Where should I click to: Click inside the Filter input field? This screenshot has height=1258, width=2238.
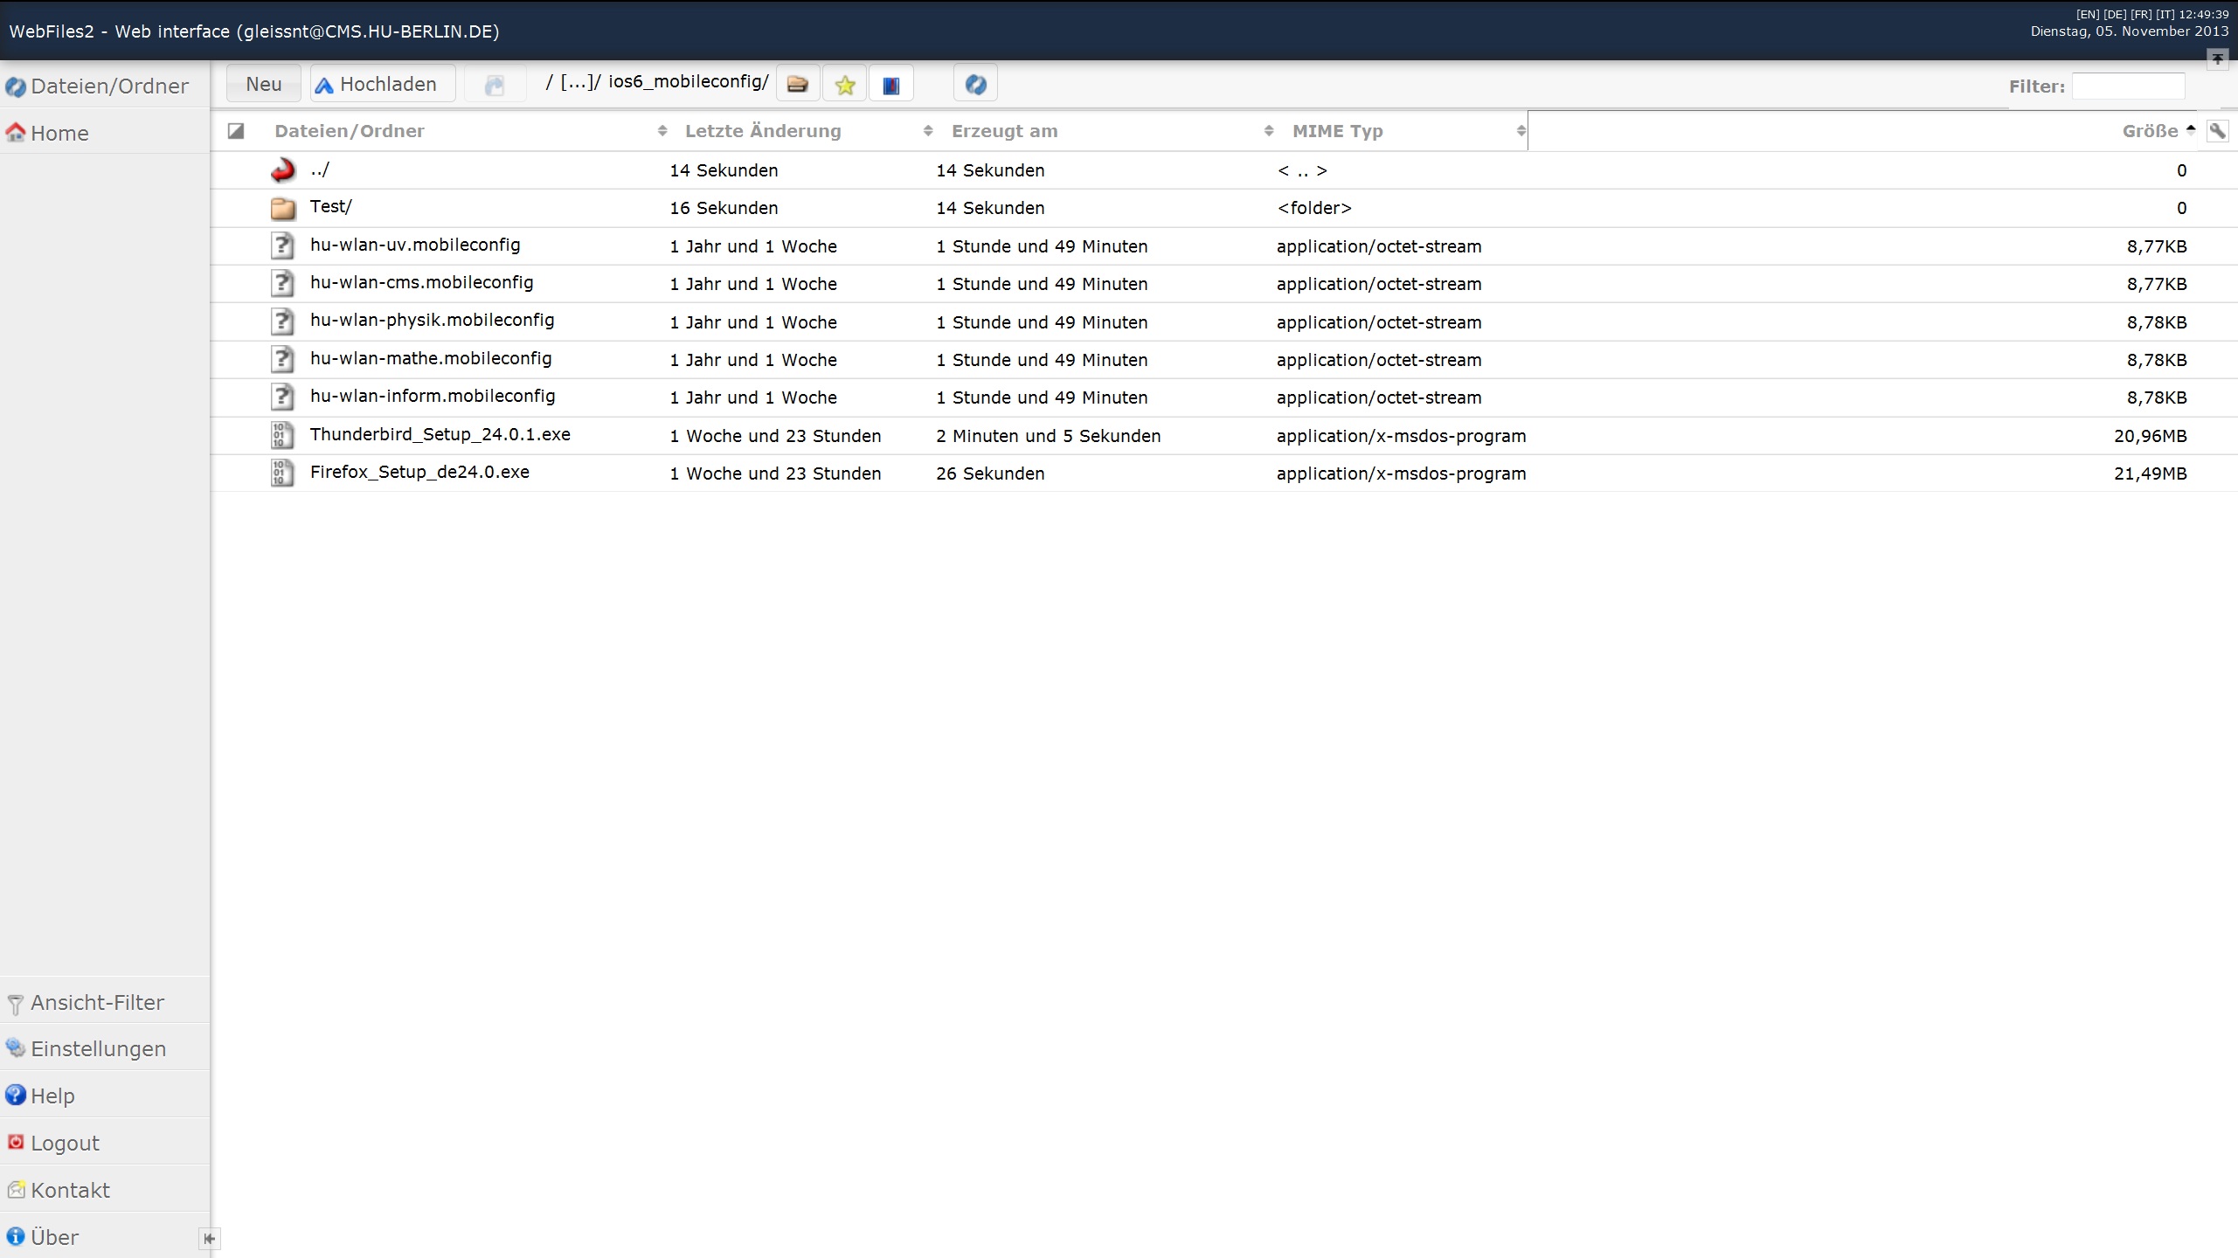point(2130,85)
